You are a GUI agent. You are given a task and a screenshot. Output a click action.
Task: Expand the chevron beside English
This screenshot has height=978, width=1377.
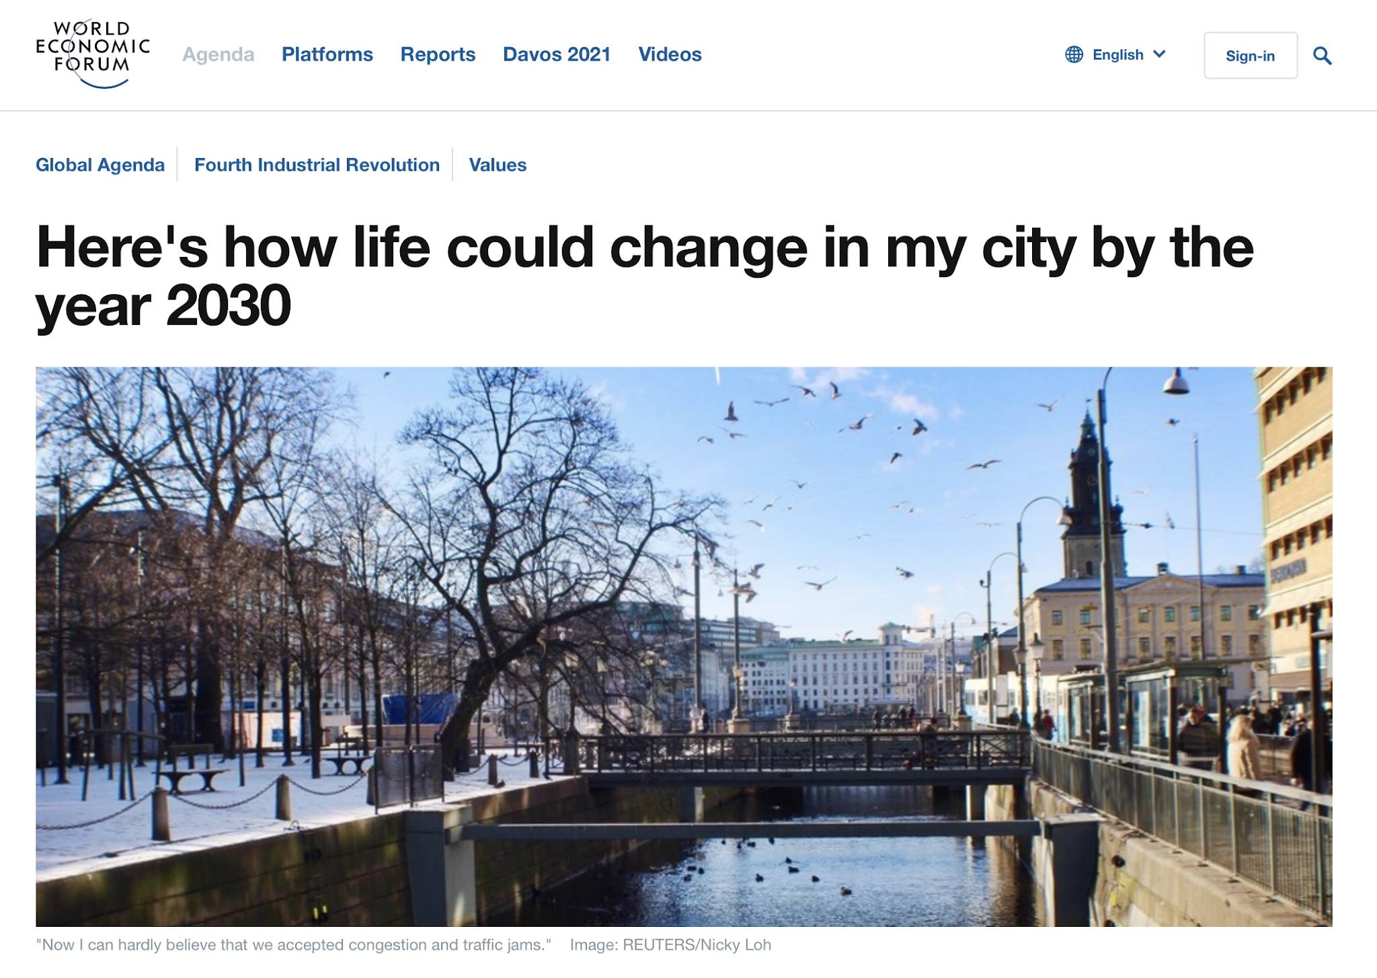tap(1159, 54)
